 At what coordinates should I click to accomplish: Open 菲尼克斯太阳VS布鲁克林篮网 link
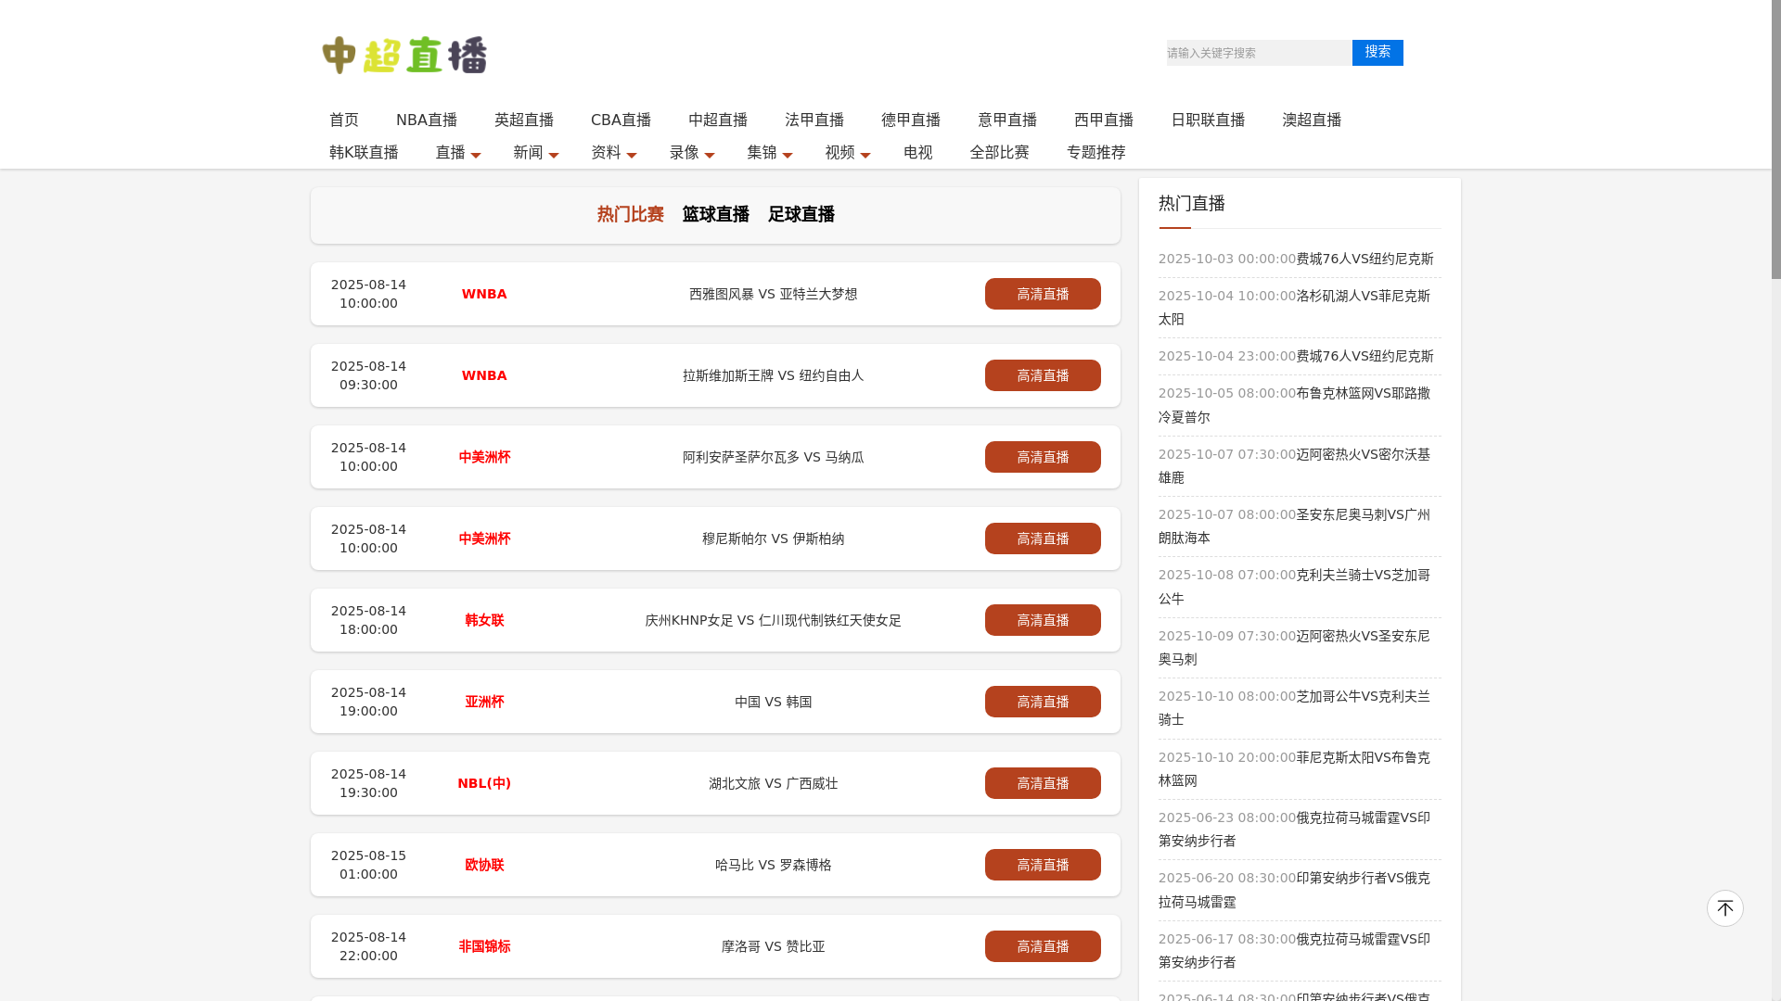coord(1295,768)
